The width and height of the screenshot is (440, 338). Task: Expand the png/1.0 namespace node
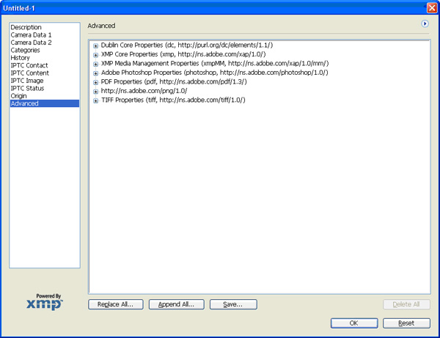coord(96,91)
